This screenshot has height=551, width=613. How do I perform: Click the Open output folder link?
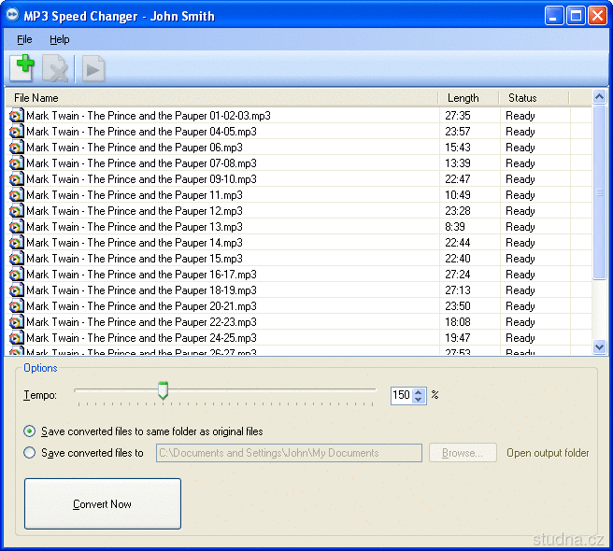coord(548,453)
